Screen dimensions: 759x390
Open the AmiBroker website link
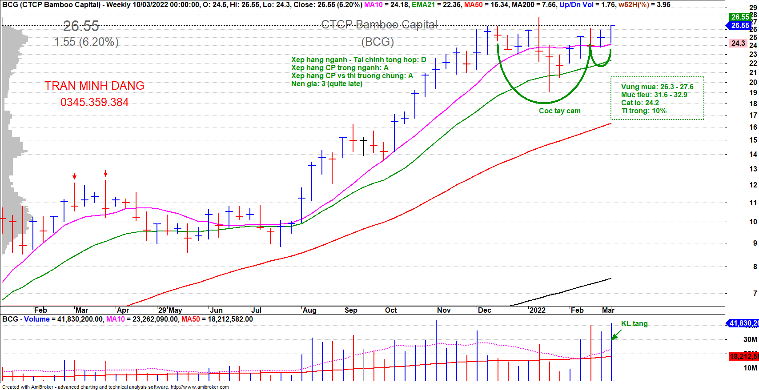pos(200,387)
